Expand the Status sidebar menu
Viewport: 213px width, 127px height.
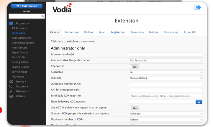pos(20,96)
